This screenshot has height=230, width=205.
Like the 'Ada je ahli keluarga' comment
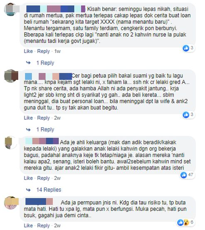(28, 178)
